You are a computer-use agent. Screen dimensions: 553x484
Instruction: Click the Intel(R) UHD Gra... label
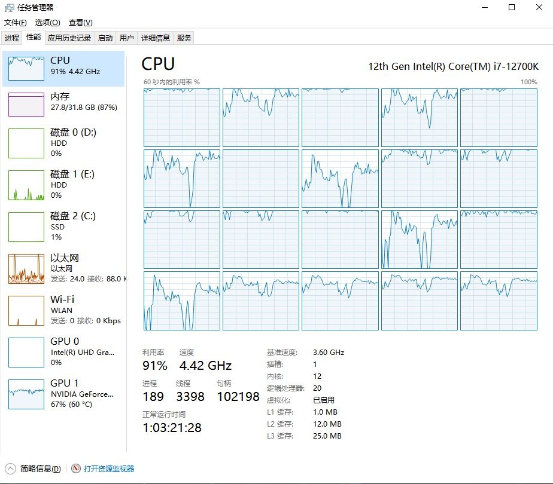click(x=83, y=353)
